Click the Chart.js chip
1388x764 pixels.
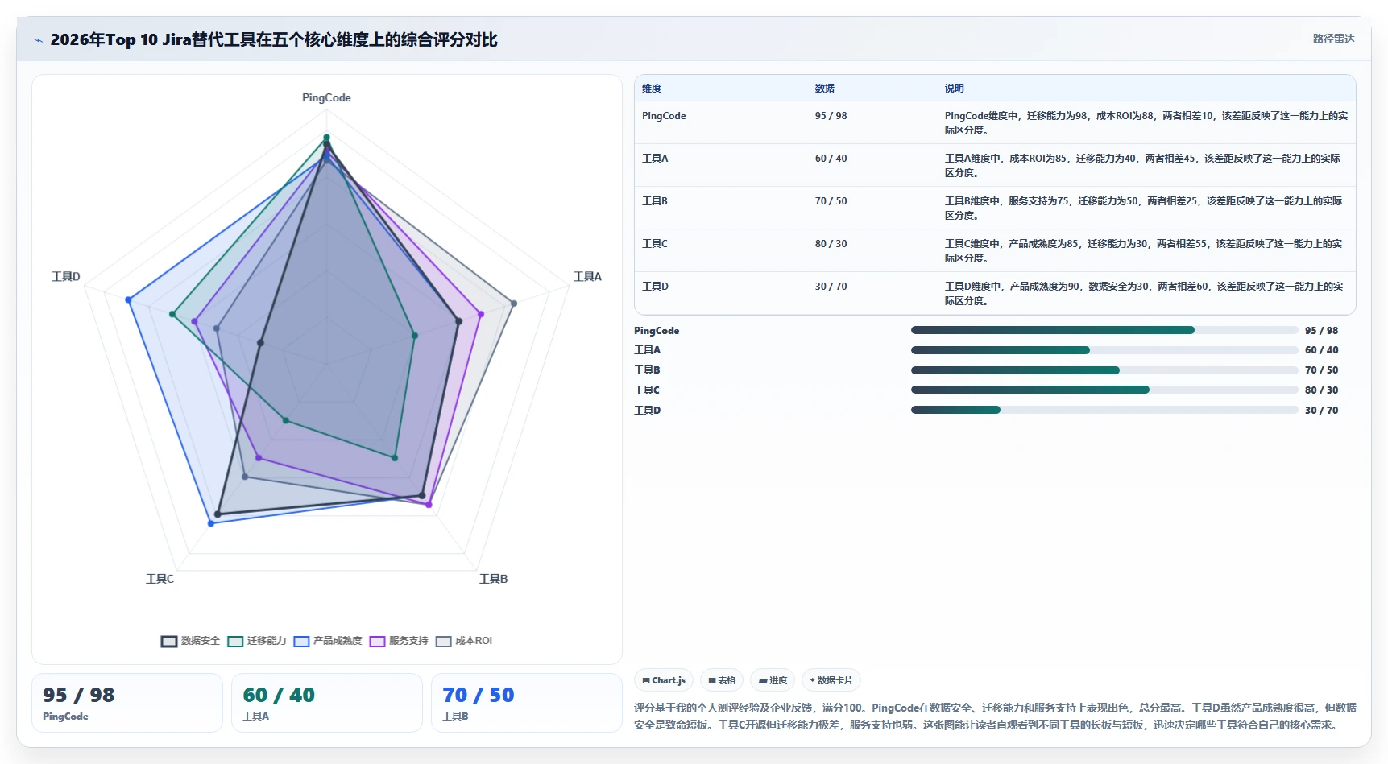point(664,680)
